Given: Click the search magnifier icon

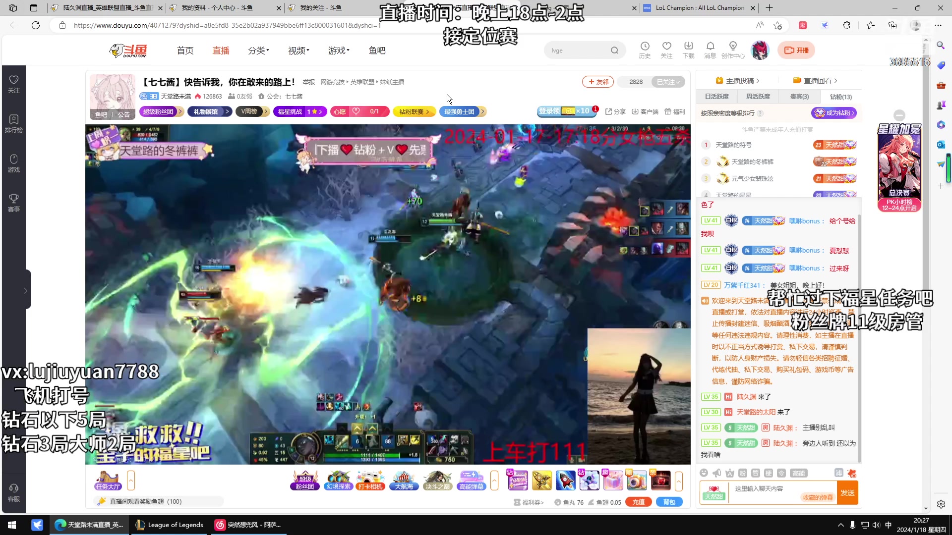Looking at the screenshot, I should point(614,51).
